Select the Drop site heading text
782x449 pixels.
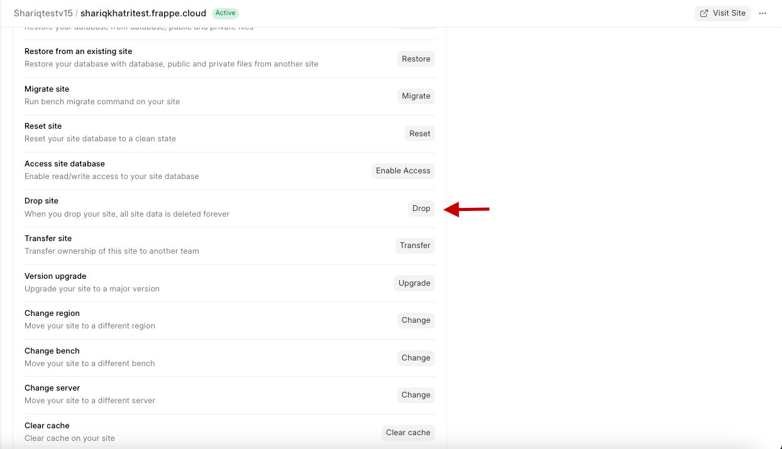pyautogui.click(x=41, y=201)
